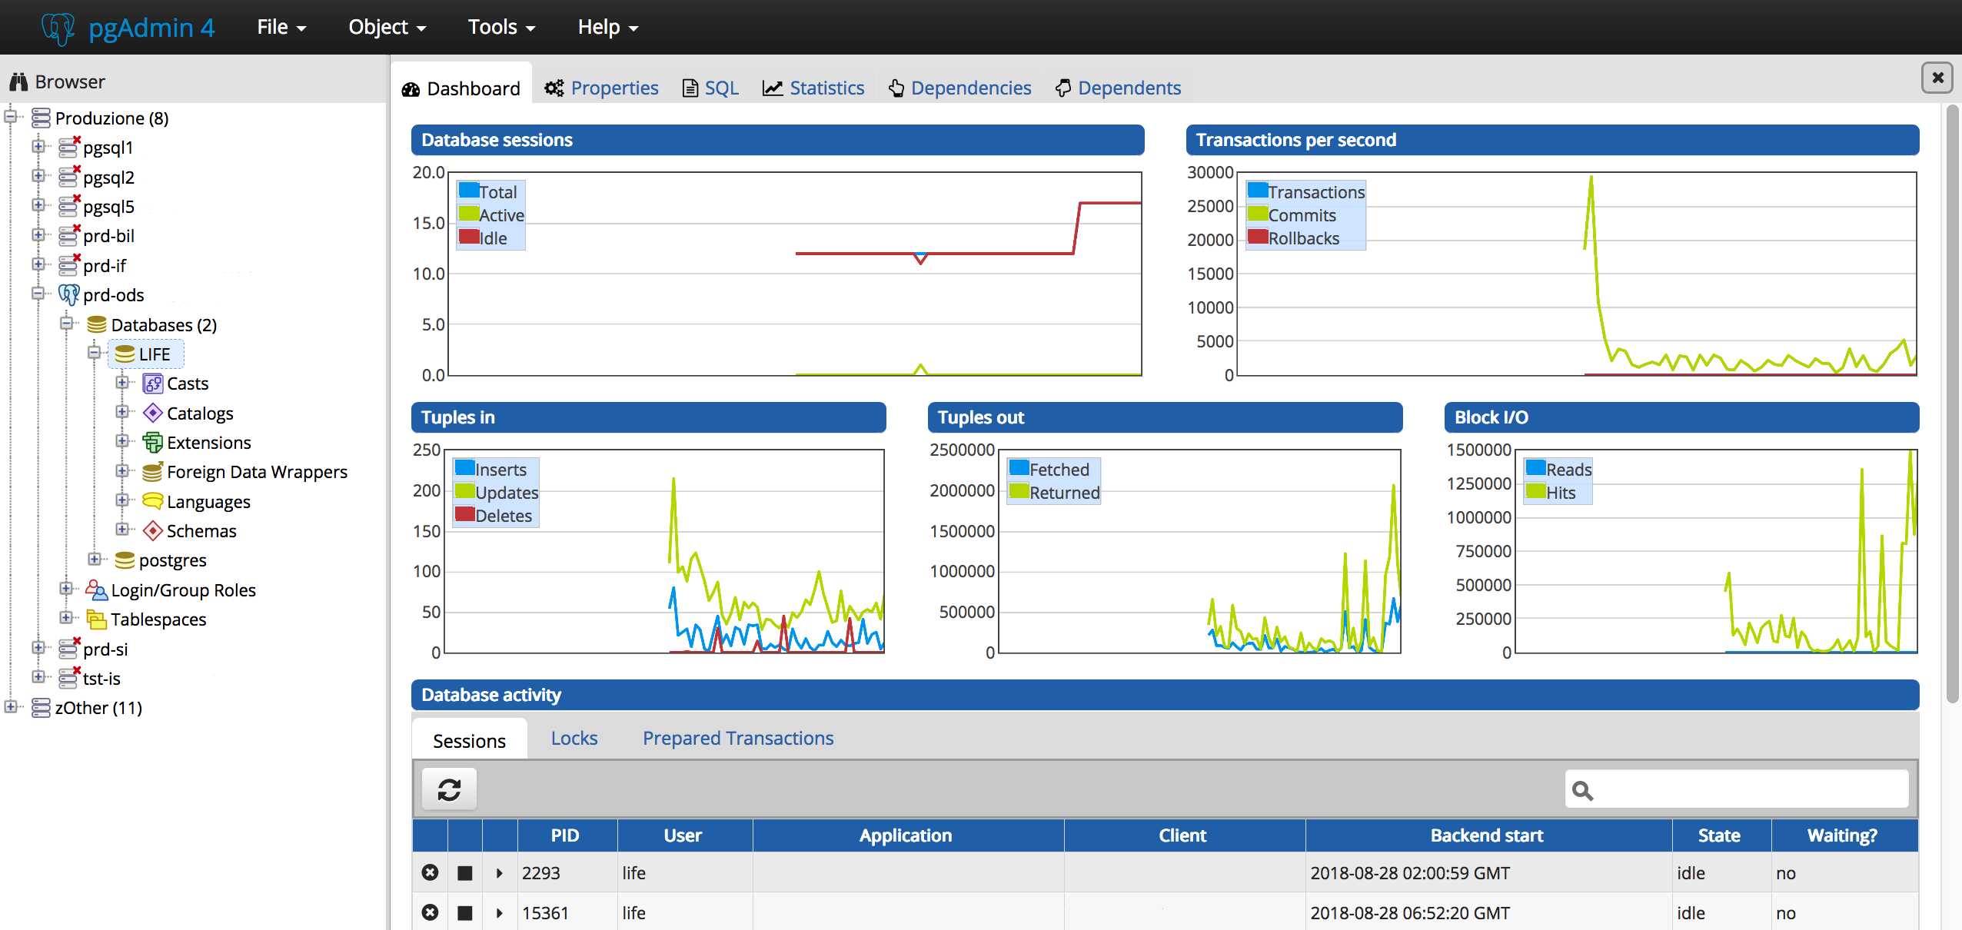Click the Rollbacks legend color swatch
This screenshot has width=1962, height=930.
(x=1258, y=236)
